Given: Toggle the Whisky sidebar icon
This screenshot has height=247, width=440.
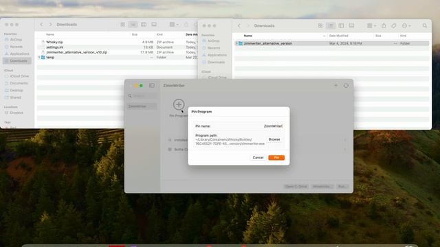Looking at the screenshot, I should tap(152, 85).
